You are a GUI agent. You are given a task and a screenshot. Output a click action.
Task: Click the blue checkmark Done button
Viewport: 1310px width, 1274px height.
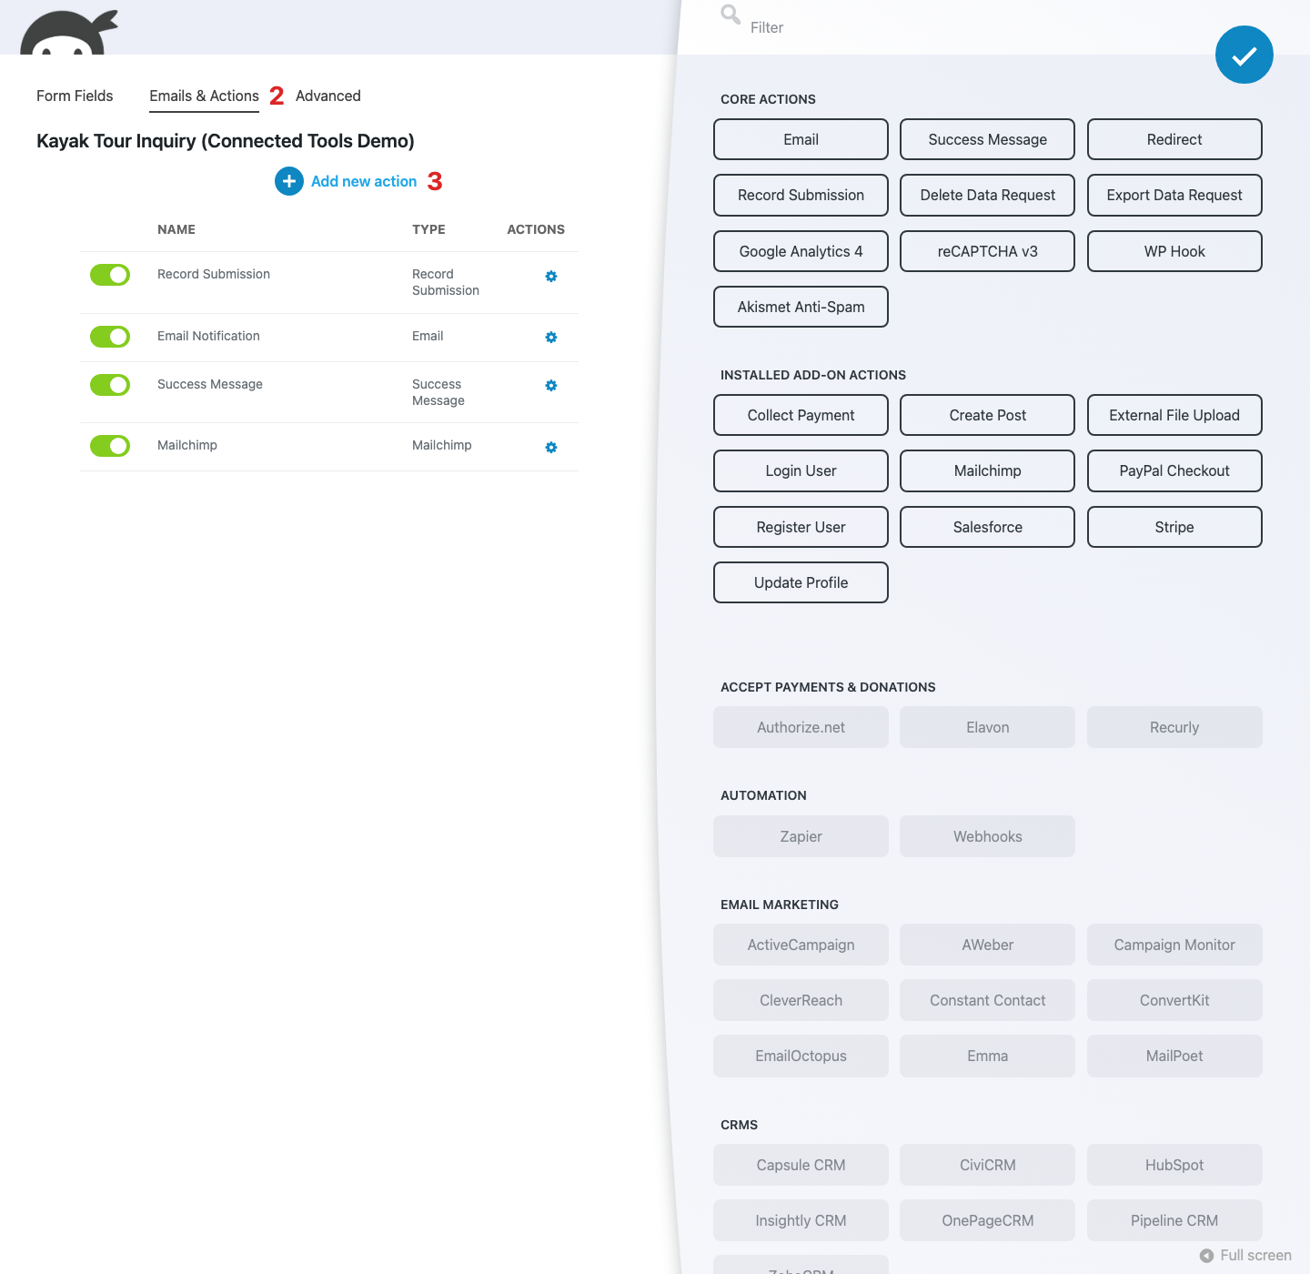click(x=1244, y=55)
